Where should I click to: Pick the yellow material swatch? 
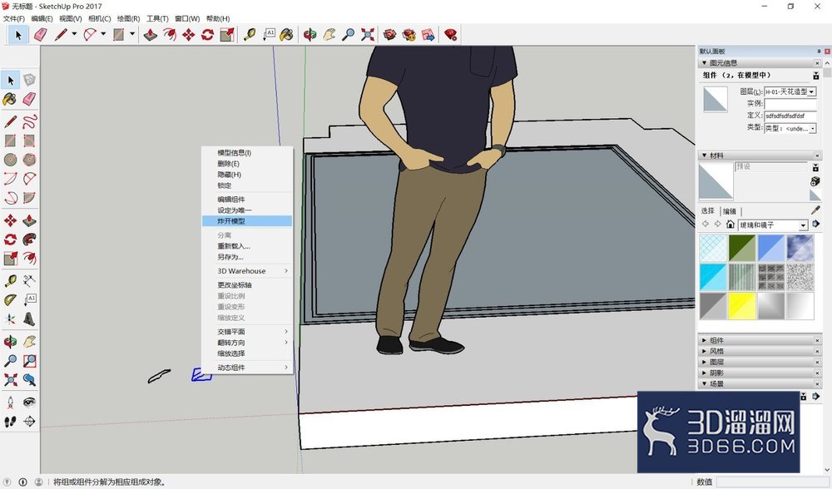pyautogui.click(x=742, y=306)
